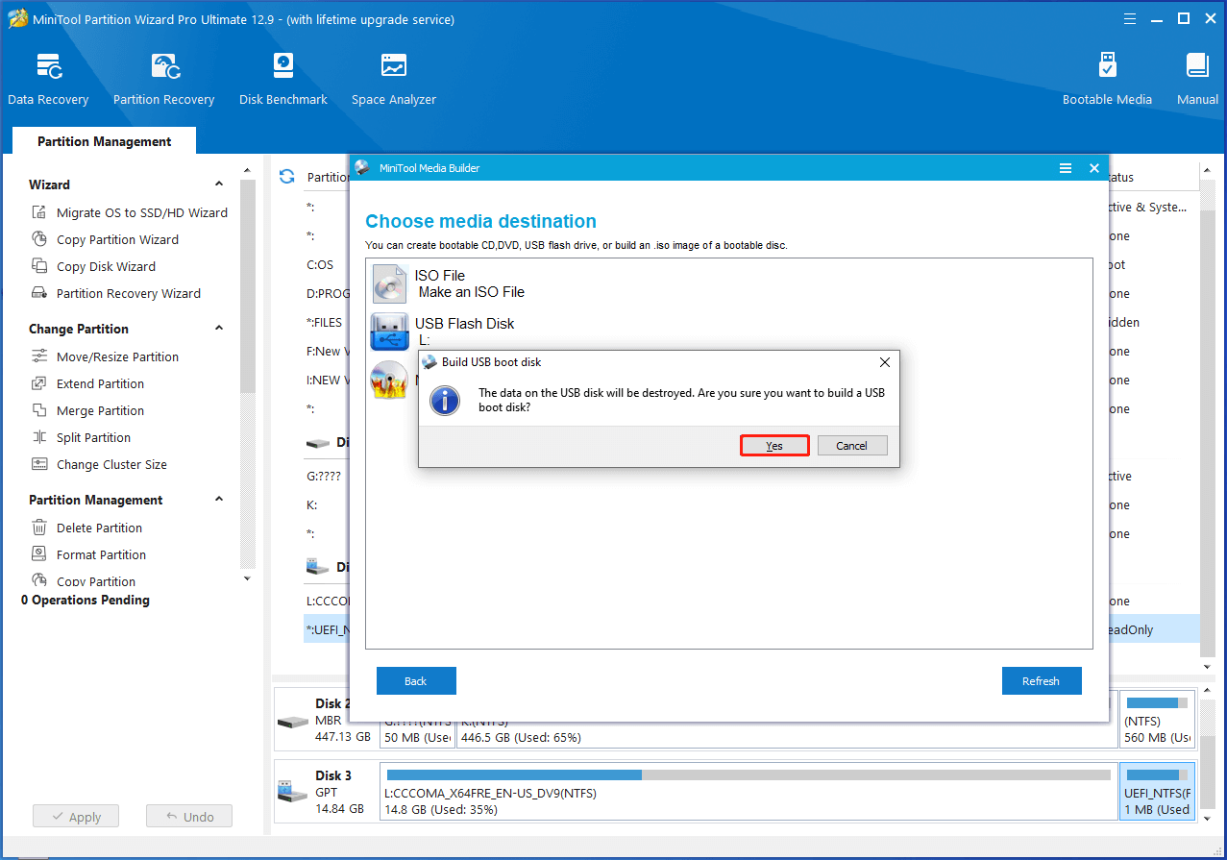Click the refresh icon beside Partition column
The image size is (1227, 860).
[286, 177]
